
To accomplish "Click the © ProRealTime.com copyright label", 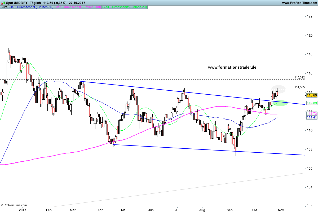I will point(14,205).
